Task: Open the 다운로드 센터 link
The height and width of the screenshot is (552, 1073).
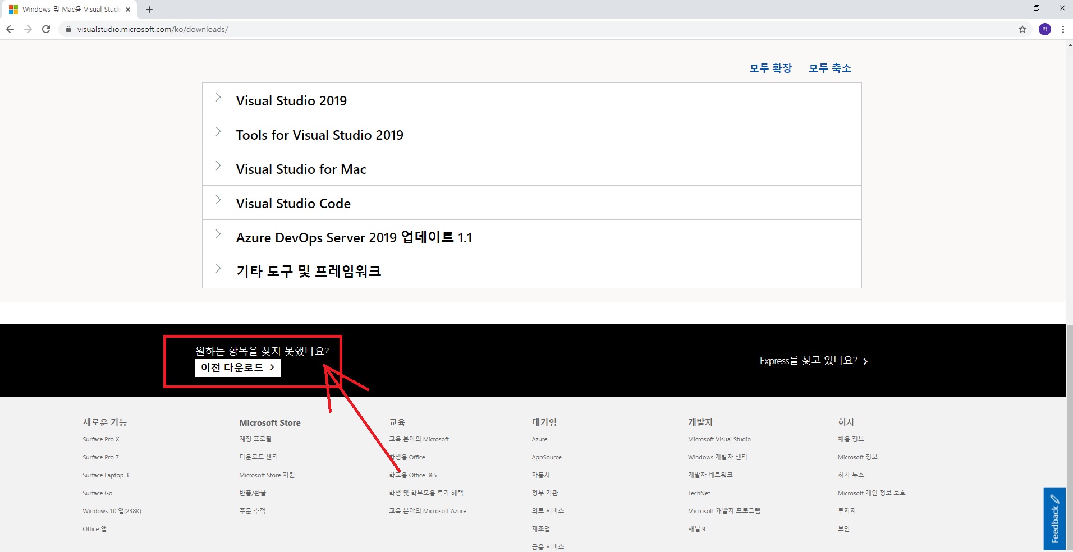Action: click(x=259, y=457)
